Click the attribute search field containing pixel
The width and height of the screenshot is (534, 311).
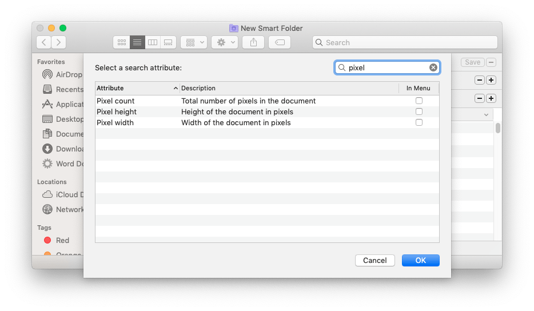[387, 67]
